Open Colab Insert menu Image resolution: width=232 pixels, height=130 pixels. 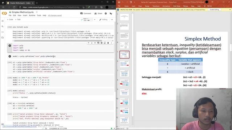click(25, 15)
